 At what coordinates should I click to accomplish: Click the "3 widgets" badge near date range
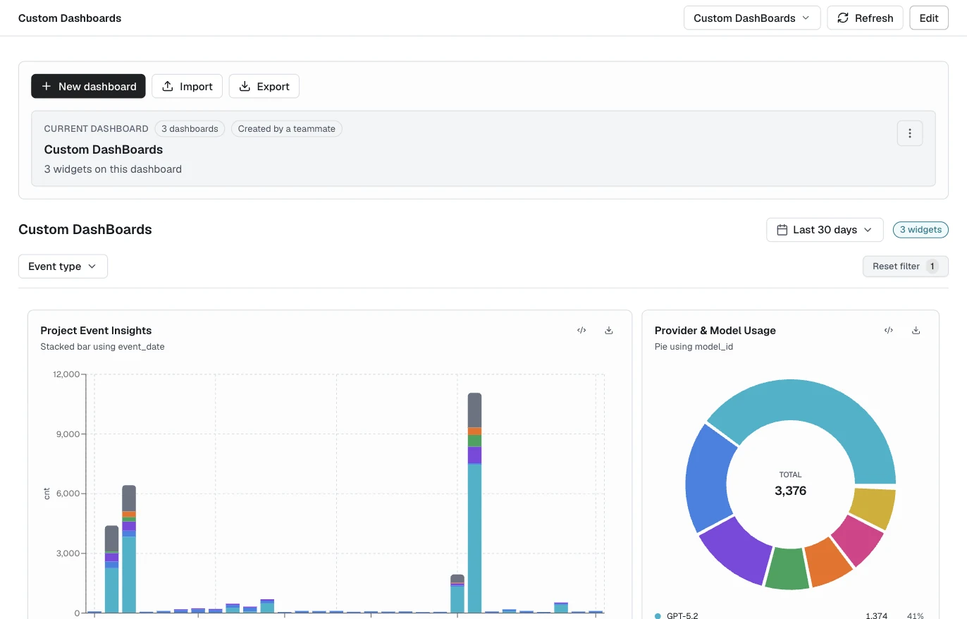pos(920,230)
